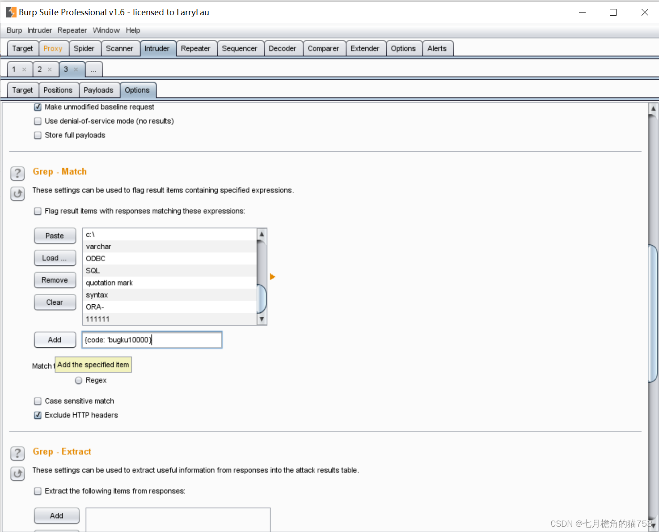Click the Grep - Extract items list box
Viewport: 659px width, 532px height.
click(178, 519)
